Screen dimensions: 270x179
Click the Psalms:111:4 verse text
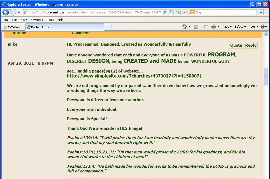tap(161, 169)
